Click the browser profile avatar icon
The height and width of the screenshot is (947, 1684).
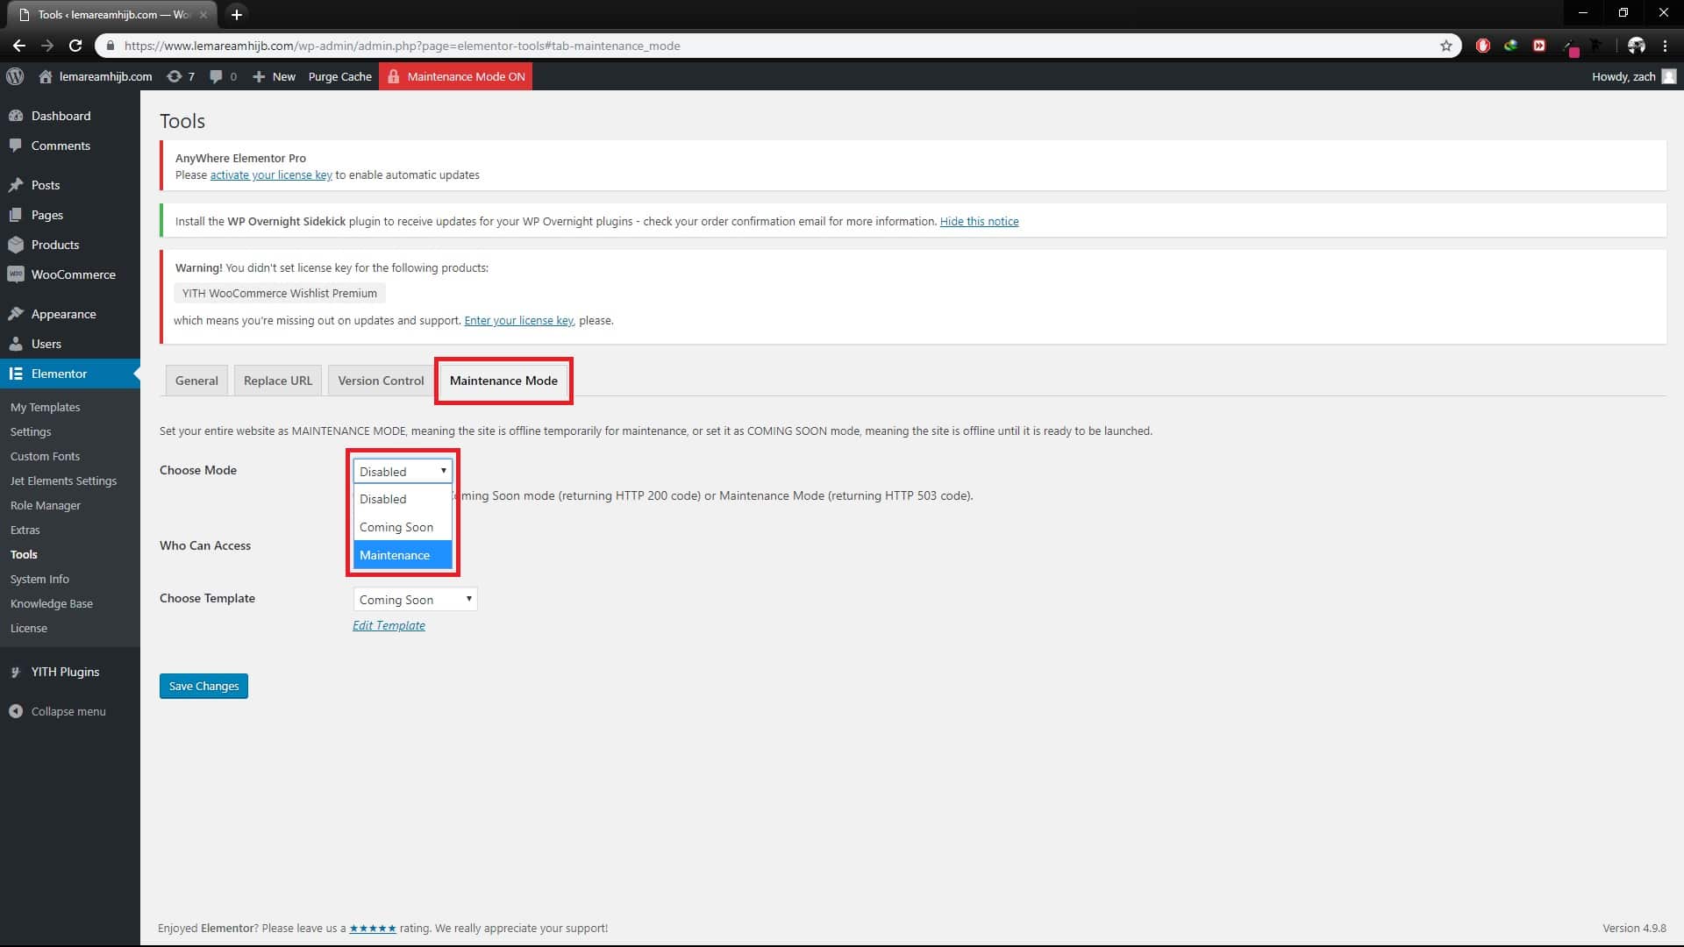pyautogui.click(x=1636, y=46)
